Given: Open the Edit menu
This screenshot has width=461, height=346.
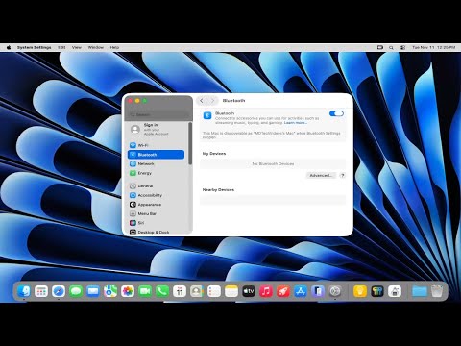Looking at the screenshot, I should pos(61,47).
